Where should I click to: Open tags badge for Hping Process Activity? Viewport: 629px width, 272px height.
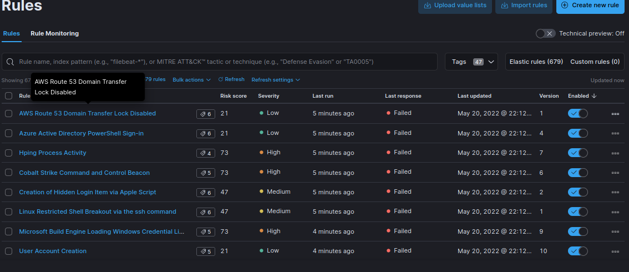point(206,153)
